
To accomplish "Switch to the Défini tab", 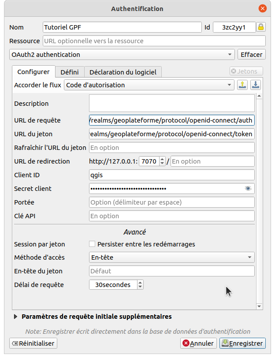I will (x=70, y=71).
